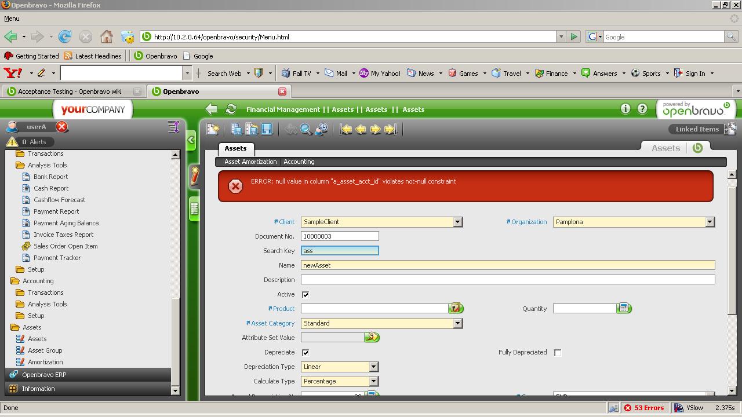This screenshot has width=742, height=417.
Task: Toggle the Fully Depreciated checkbox
Action: pos(558,352)
